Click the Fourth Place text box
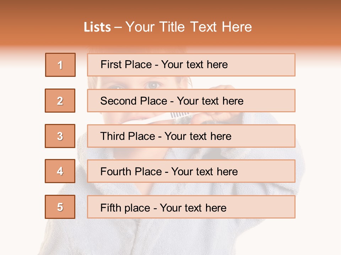 point(191,171)
